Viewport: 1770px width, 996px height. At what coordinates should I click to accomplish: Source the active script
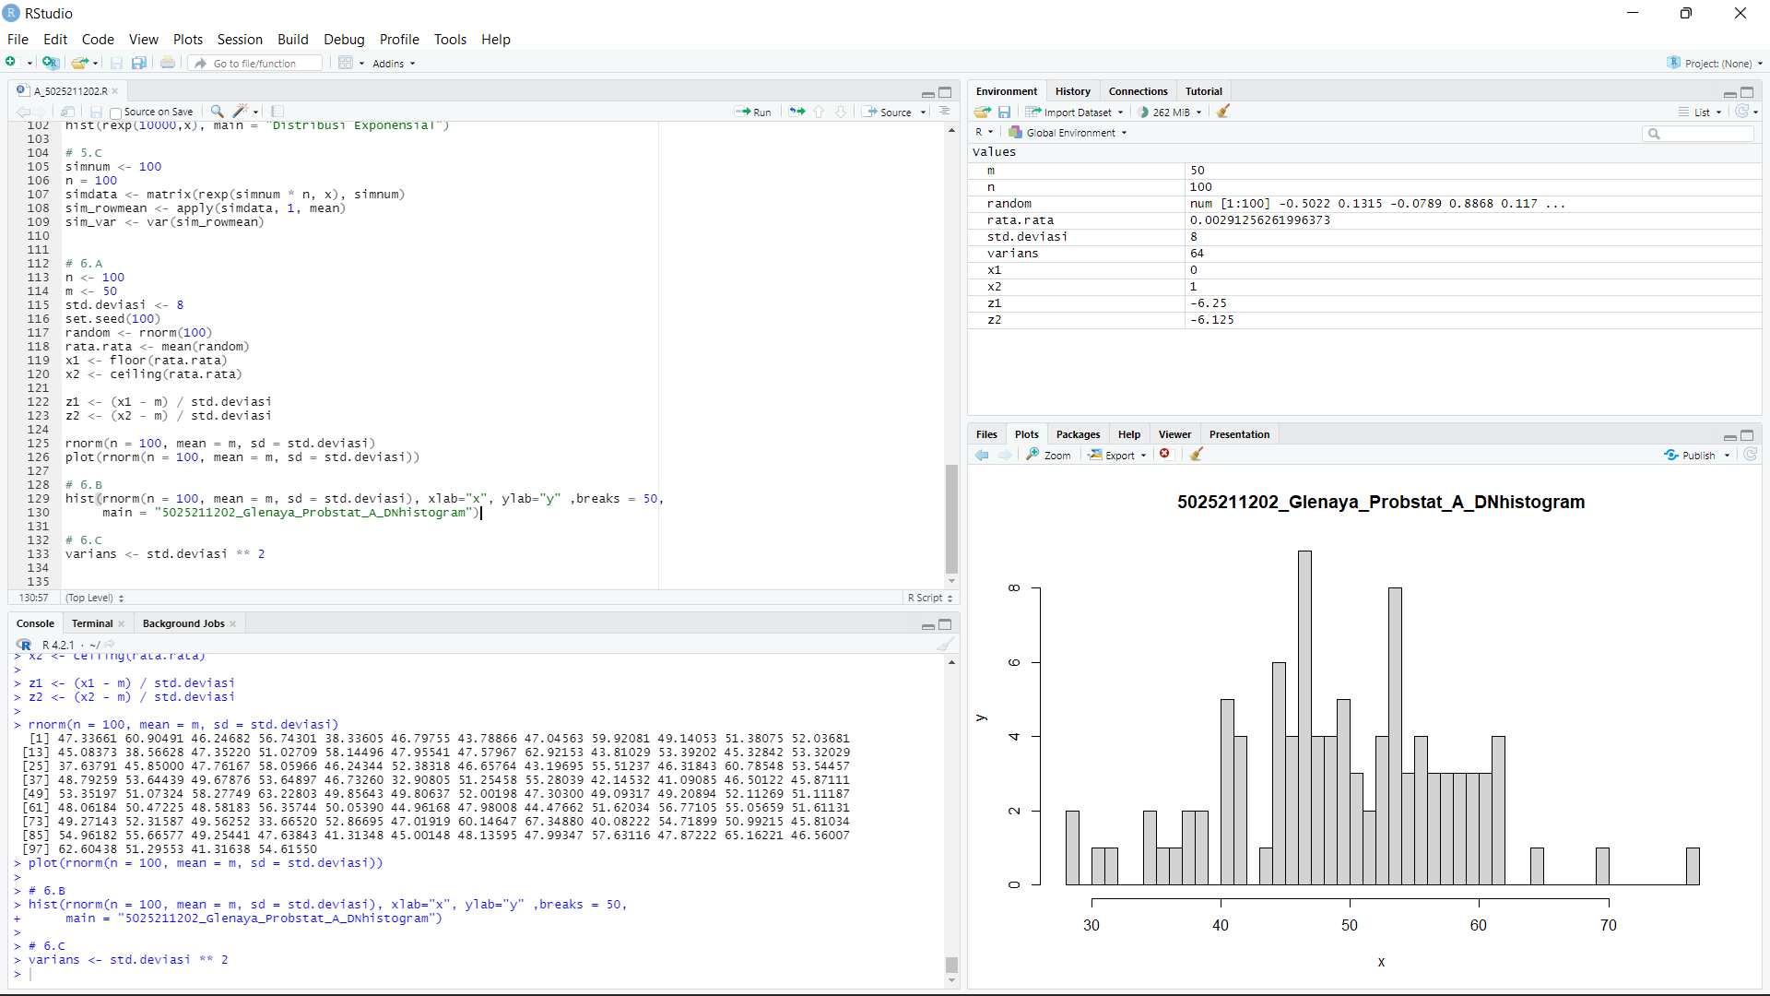tap(891, 112)
